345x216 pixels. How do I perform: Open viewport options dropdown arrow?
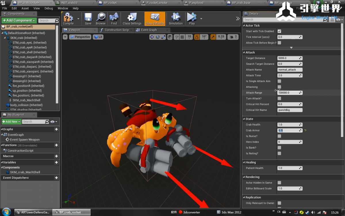(65, 37)
